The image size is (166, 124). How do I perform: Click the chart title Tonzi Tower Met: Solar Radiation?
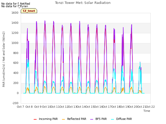point(83,3)
